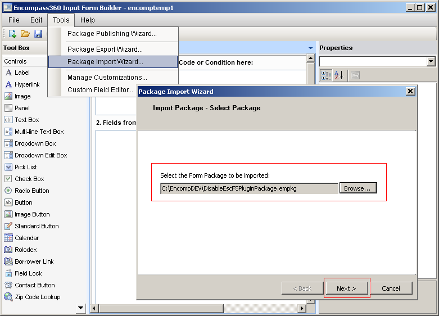Select the Check Box control tool
The image size is (439, 316).
click(x=29, y=179)
